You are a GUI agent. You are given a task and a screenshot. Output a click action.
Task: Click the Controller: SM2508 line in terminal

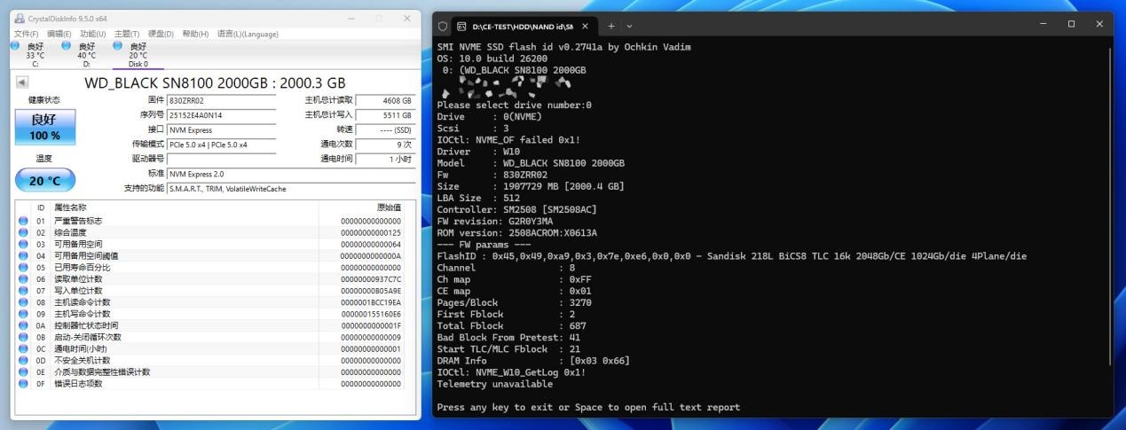pos(516,209)
